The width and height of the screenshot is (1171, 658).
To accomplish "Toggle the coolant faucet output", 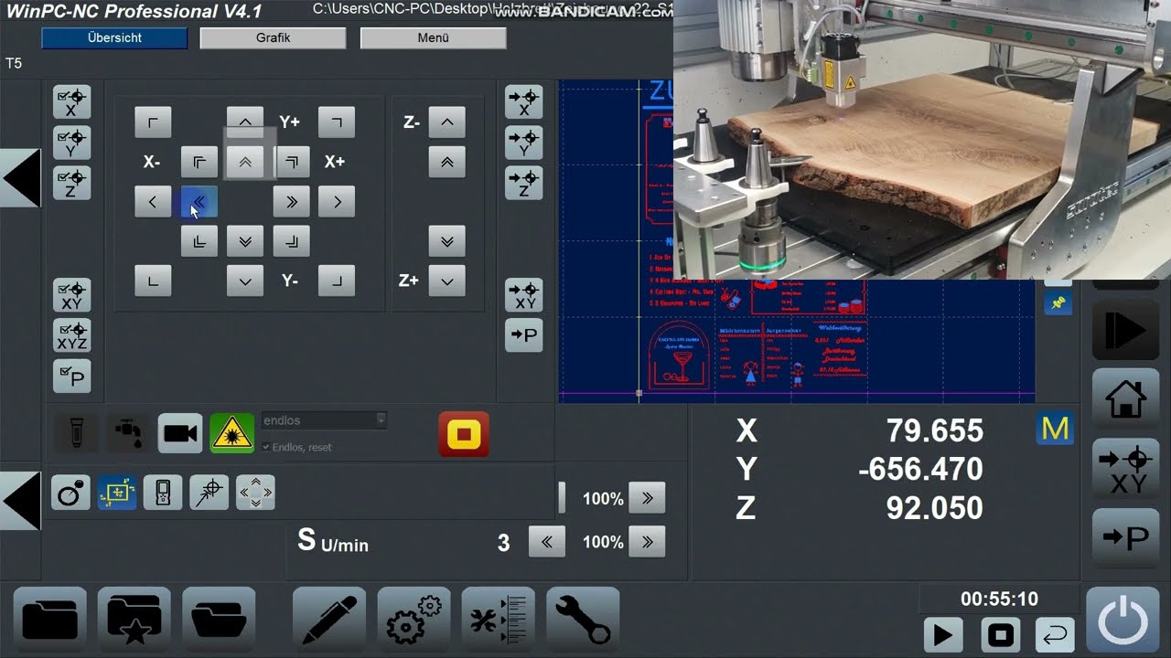I will 128,433.
